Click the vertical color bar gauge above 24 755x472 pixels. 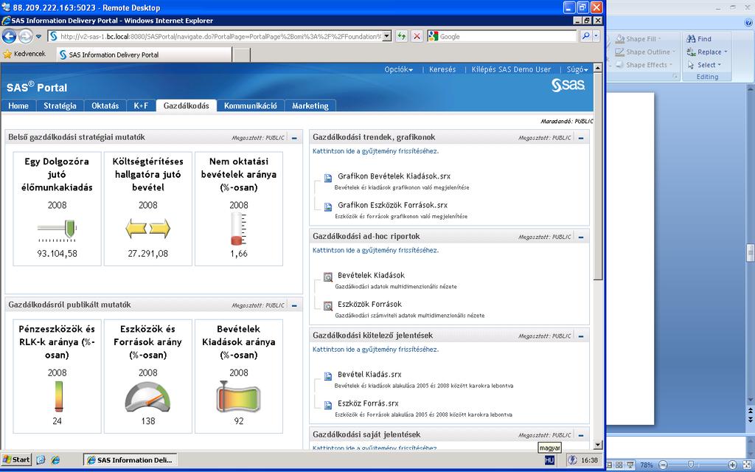58,397
